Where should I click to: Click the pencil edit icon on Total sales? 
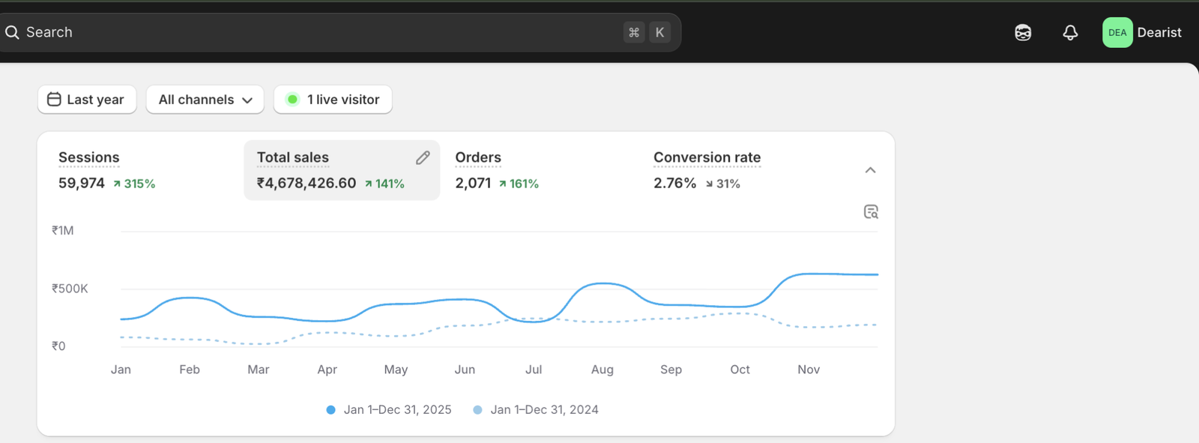click(x=423, y=157)
